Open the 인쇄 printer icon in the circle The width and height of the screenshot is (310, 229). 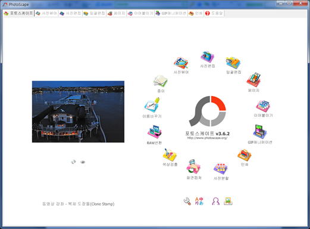(x=245, y=155)
